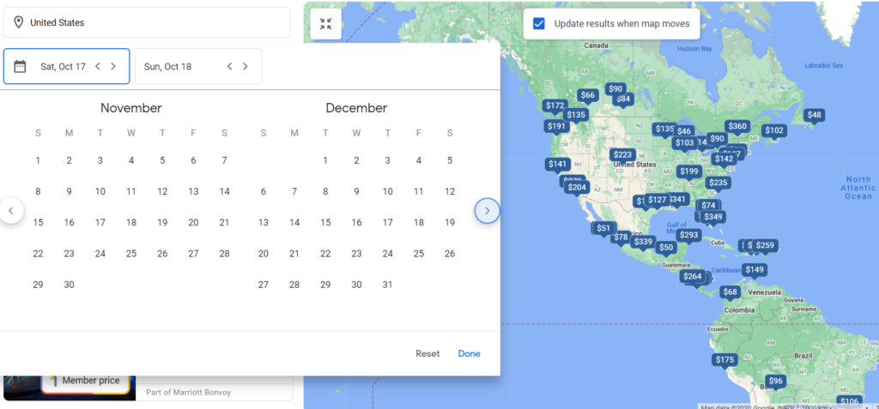
Task: Click the $46 price marker near Great Lakes
Action: [684, 131]
